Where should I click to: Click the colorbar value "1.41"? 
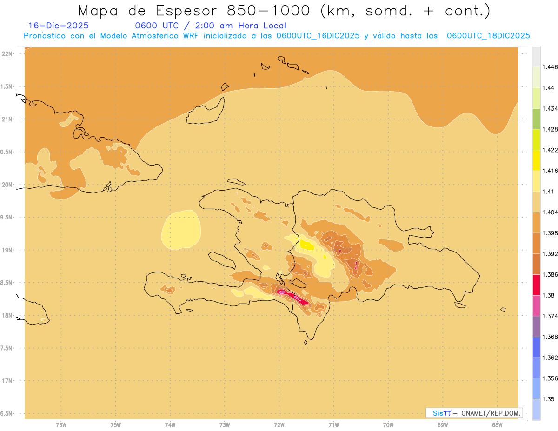coord(548,192)
